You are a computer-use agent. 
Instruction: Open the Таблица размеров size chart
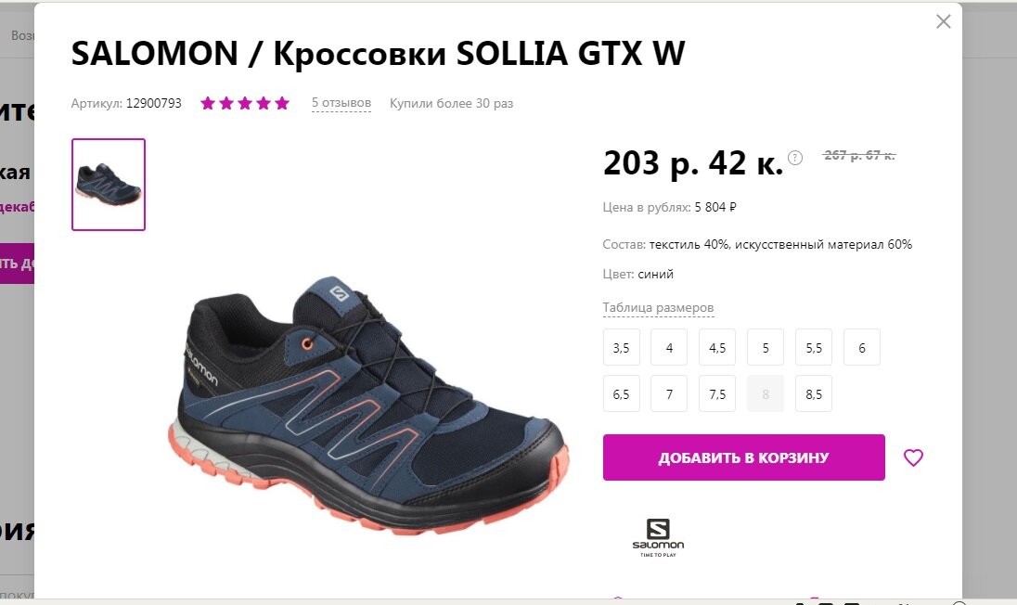(x=658, y=308)
